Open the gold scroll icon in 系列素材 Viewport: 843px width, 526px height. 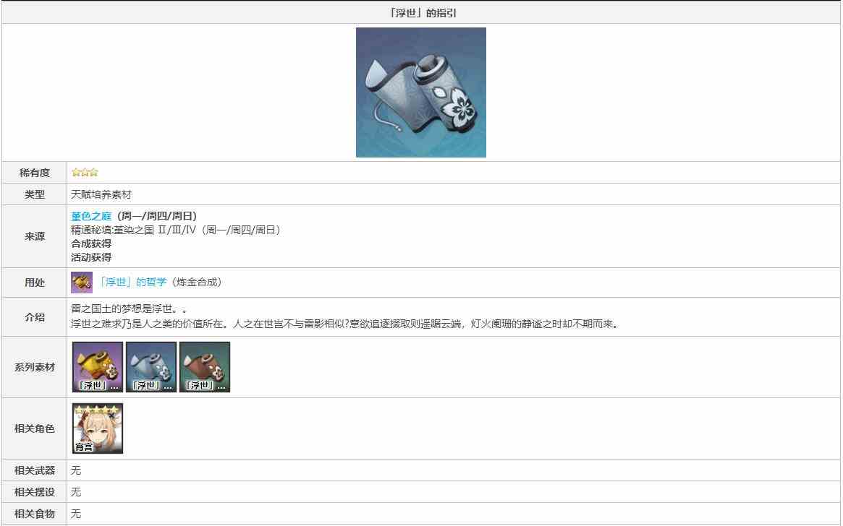click(98, 367)
